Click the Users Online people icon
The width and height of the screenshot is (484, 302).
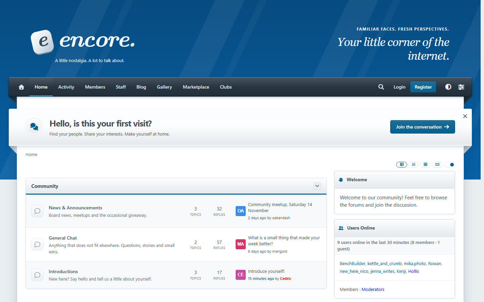(x=341, y=228)
